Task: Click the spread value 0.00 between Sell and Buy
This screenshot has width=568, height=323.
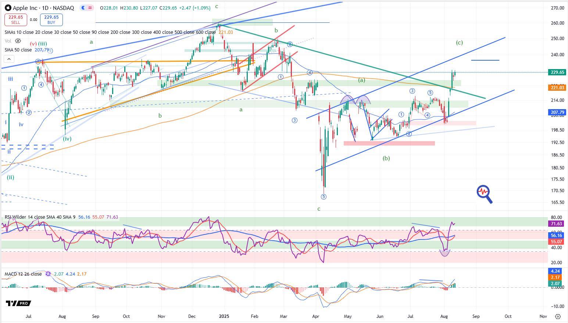Action: pos(33,20)
